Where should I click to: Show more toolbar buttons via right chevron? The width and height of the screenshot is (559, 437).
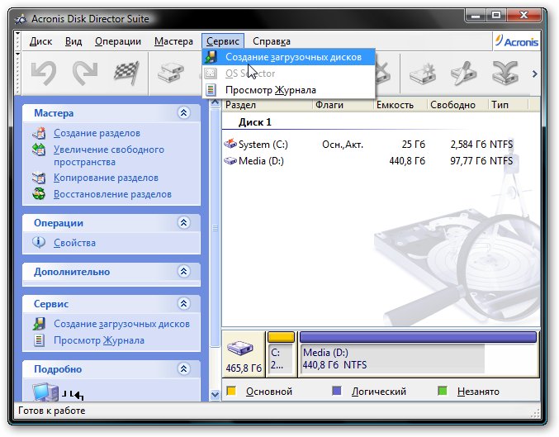(x=535, y=74)
